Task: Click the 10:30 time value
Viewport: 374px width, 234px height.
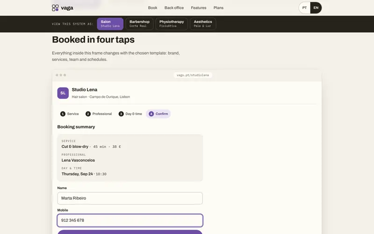Action: (101, 174)
